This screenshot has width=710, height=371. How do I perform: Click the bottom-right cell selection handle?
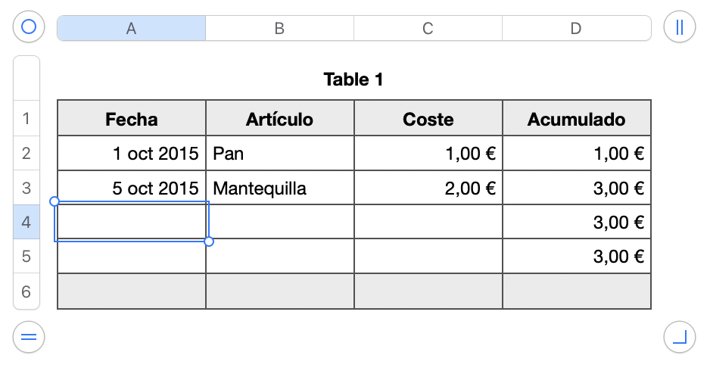209,242
